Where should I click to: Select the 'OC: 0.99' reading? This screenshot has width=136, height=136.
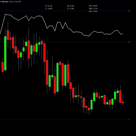[x=93, y=6]
